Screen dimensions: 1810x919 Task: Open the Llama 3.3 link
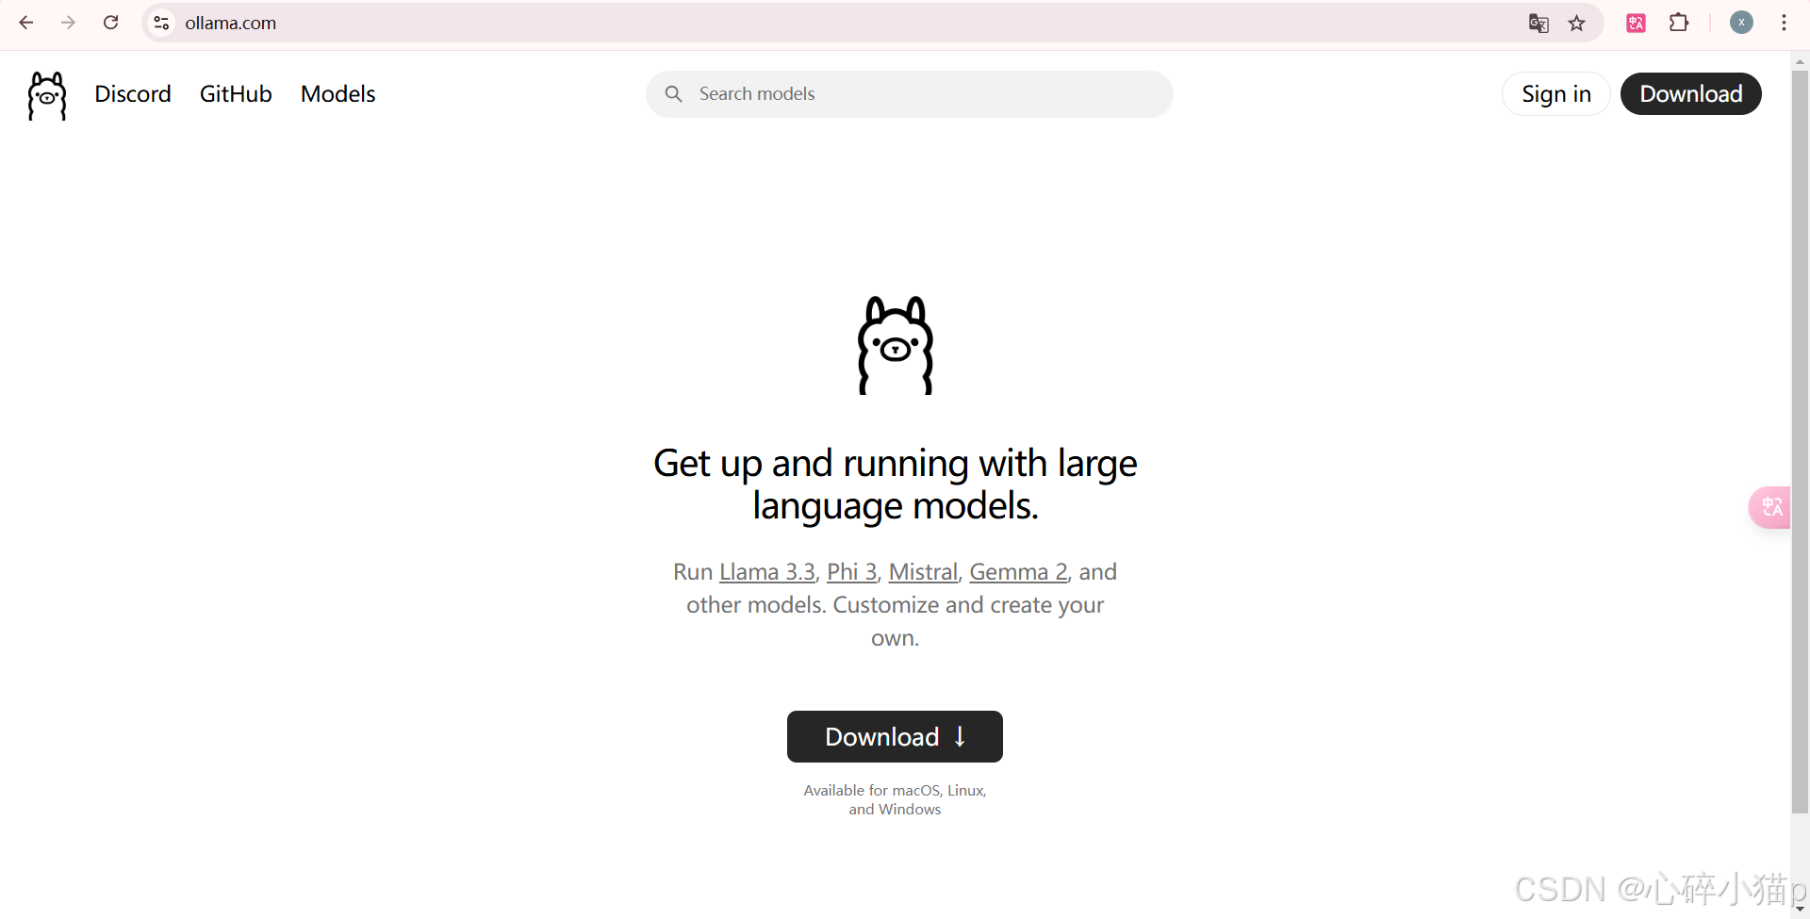tap(766, 572)
